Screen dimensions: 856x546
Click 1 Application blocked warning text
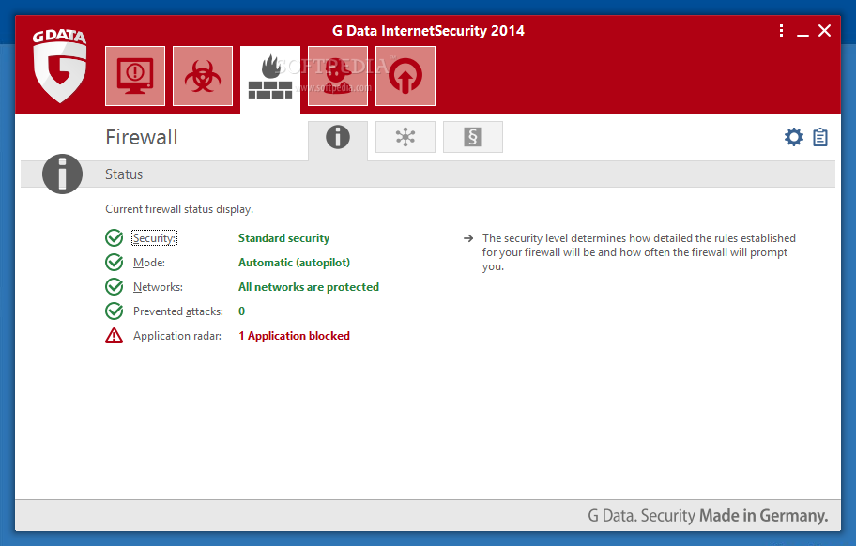pos(295,336)
